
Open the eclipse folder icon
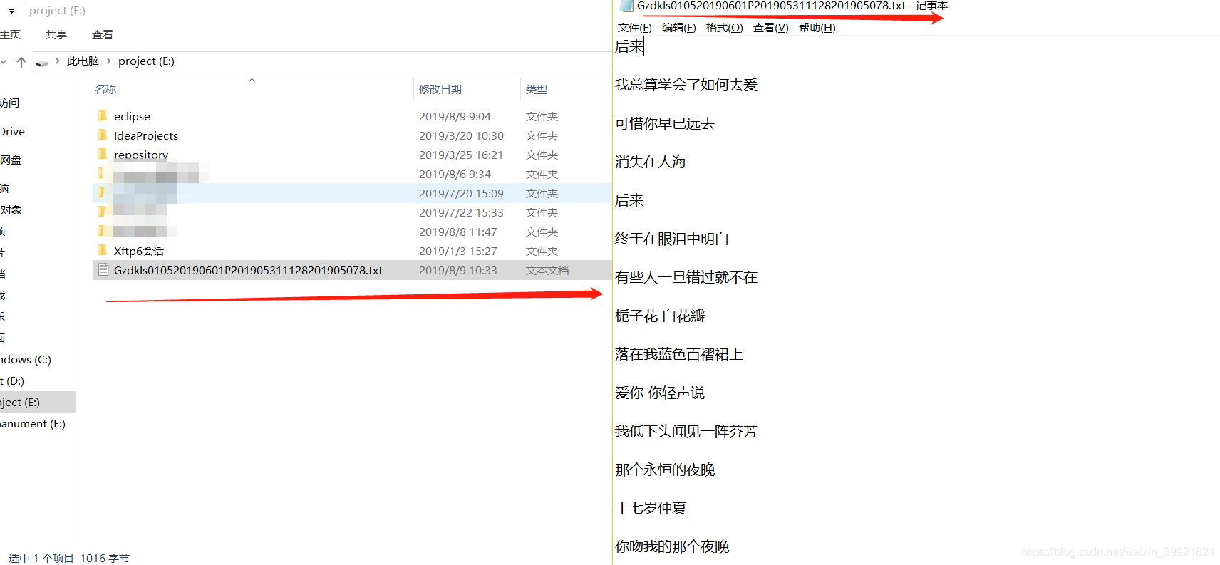pyautogui.click(x=103, y=116)
